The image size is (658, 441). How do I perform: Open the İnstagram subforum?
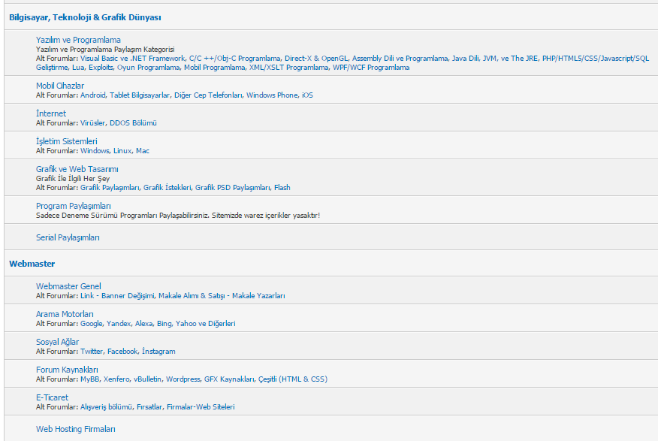tap(158, 351)
